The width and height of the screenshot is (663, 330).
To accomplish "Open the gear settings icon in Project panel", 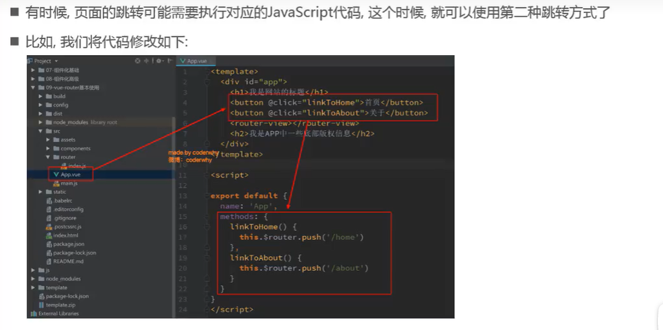I will click(159, 61).
